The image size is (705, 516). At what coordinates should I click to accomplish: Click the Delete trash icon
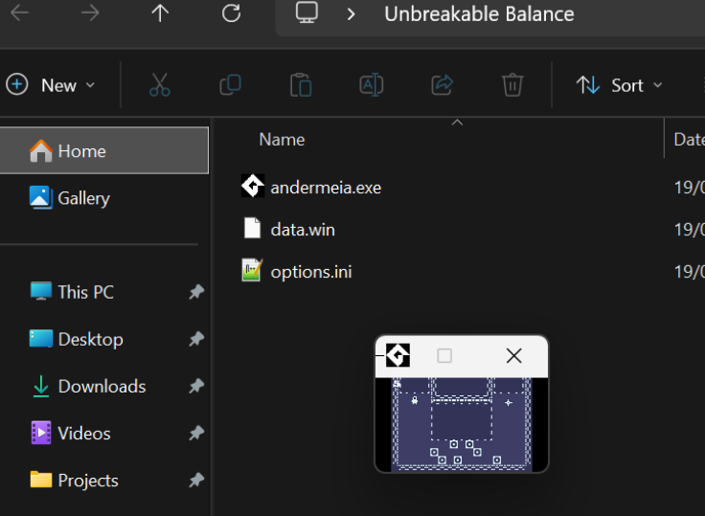(x=512, y=85)
